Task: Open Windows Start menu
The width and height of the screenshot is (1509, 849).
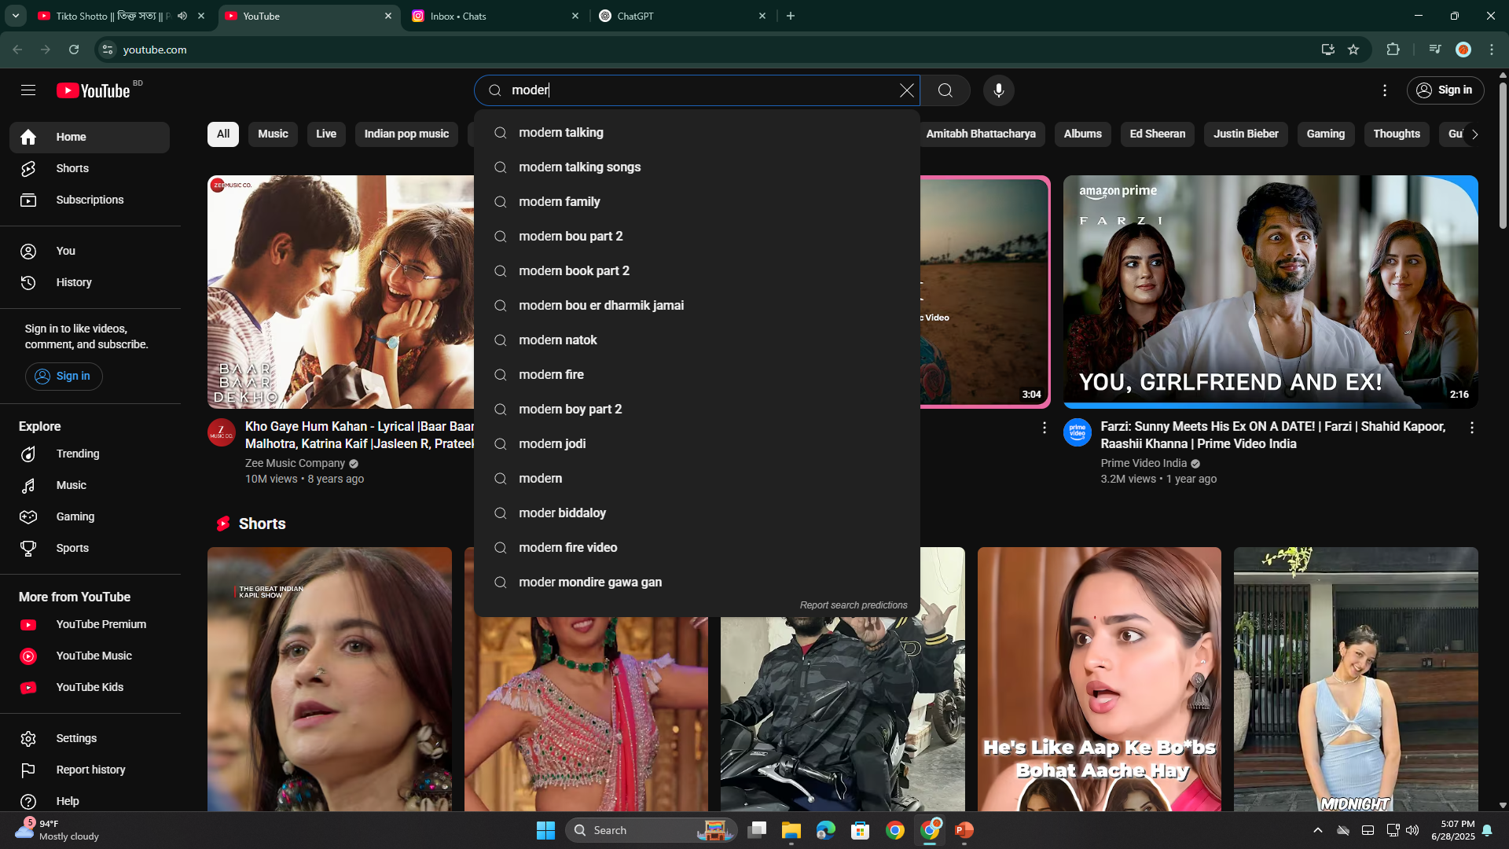Action: (545, 830)
